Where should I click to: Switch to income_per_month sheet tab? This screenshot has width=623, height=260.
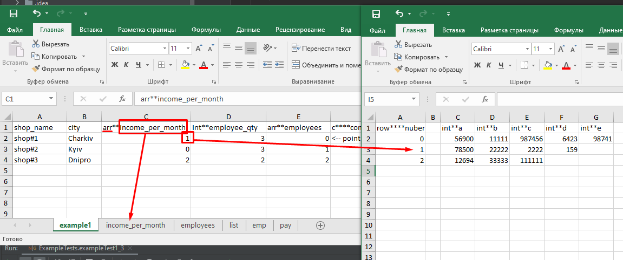point(135,225)
